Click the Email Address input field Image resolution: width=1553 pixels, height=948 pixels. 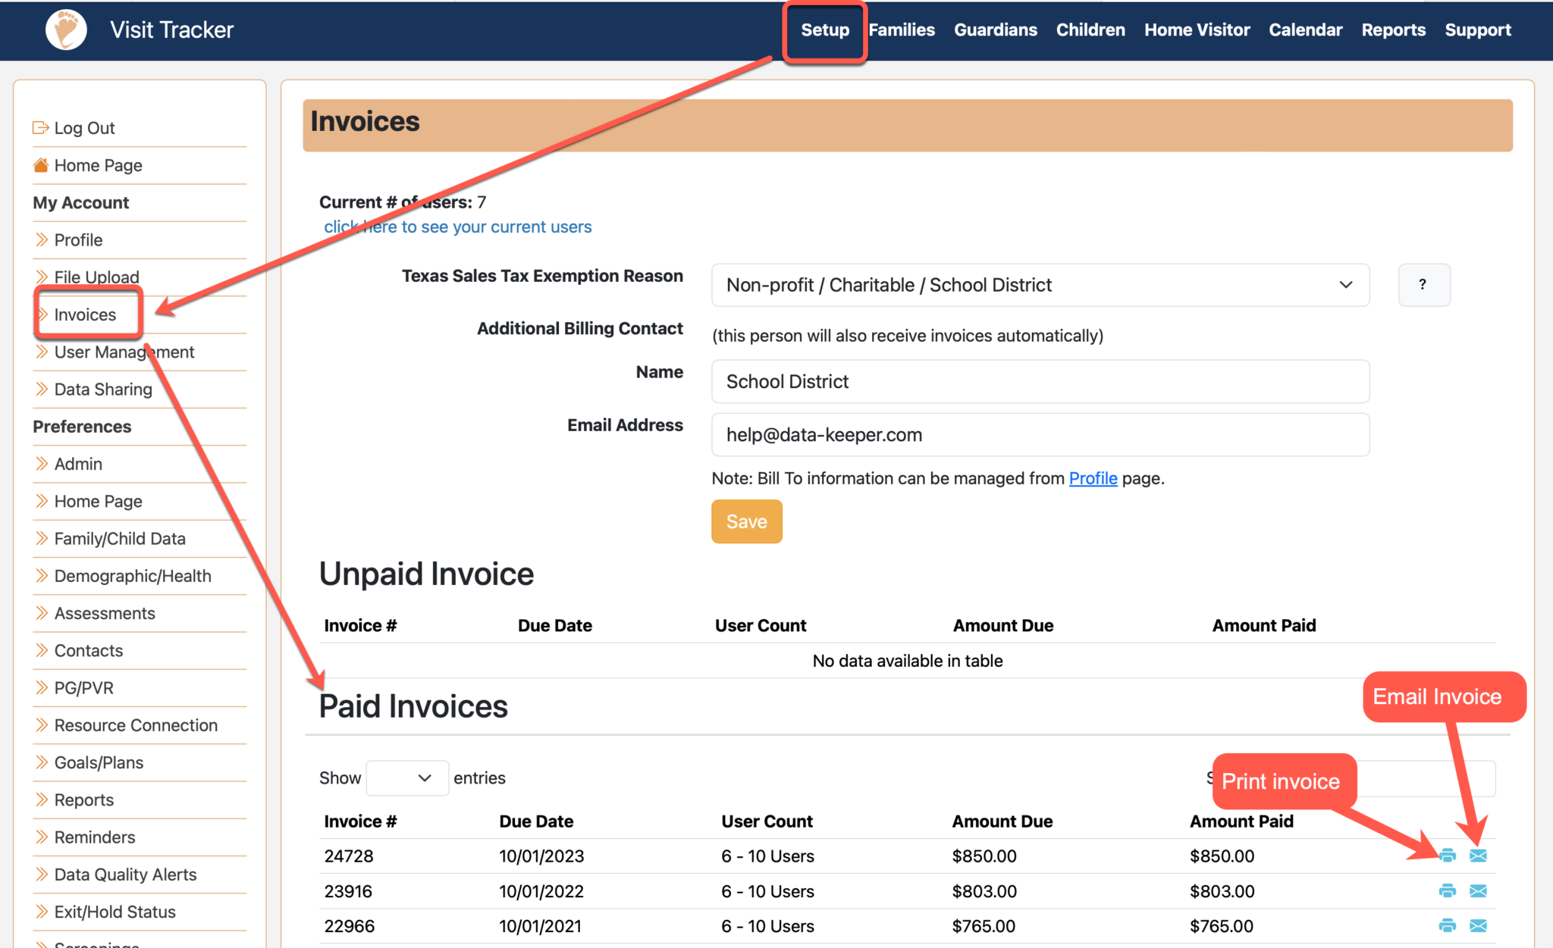point(1040,434)
